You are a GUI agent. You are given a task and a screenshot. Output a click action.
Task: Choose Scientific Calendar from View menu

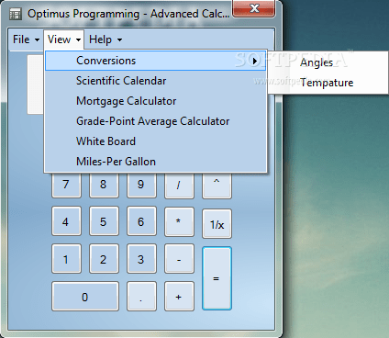point(155,81)
